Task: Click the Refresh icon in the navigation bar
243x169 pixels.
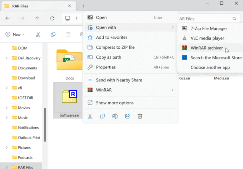Action: [52, 18]
